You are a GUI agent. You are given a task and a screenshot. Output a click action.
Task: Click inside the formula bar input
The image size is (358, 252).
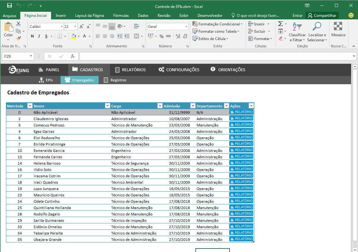click(x=216, y=56)
